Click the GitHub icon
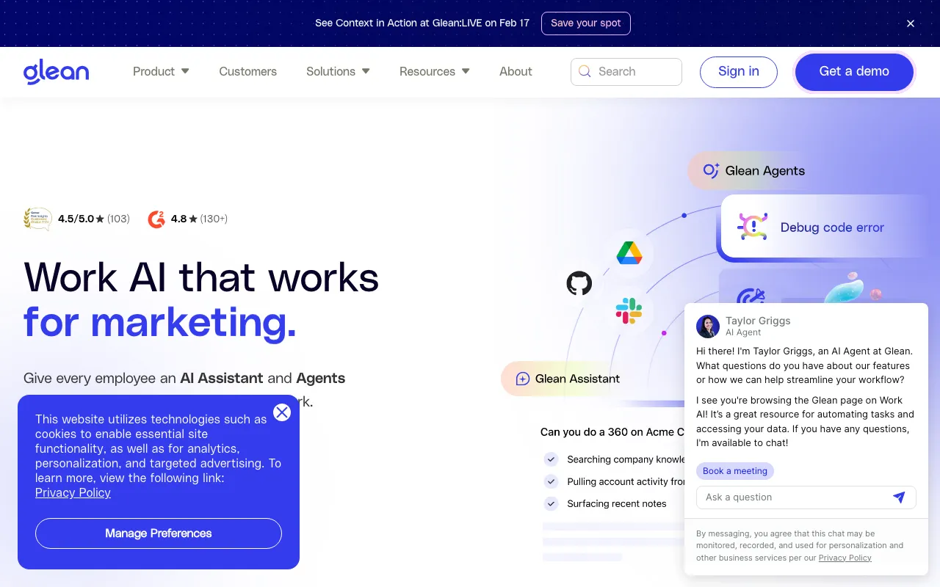Image resolution: width=940 pixels, height=587 pixels. pyautogui.click(x=579, y=283)
